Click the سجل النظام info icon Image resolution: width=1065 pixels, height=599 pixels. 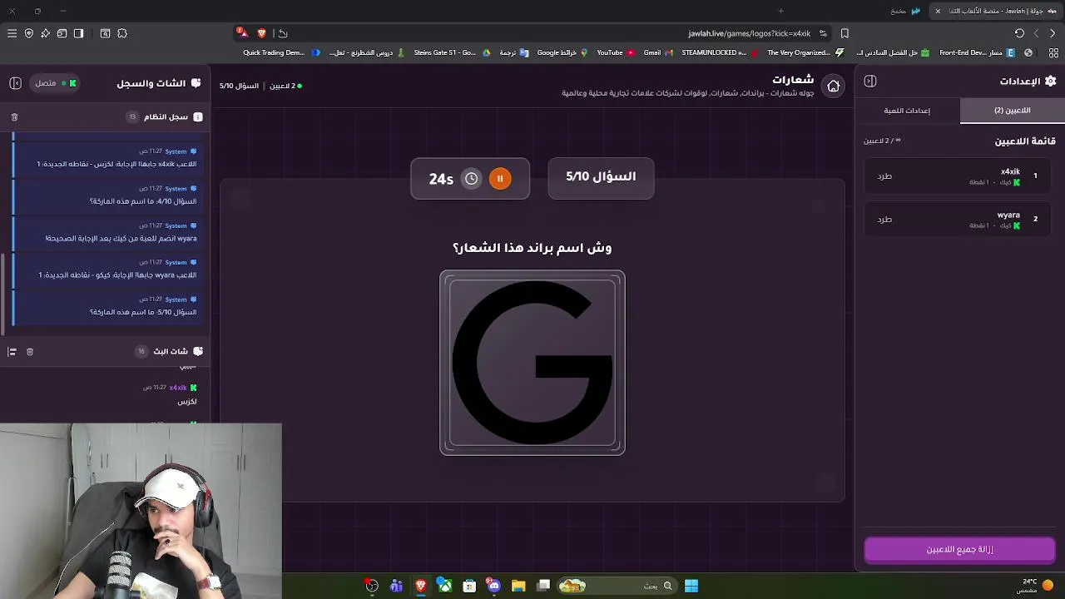[198, 117]
